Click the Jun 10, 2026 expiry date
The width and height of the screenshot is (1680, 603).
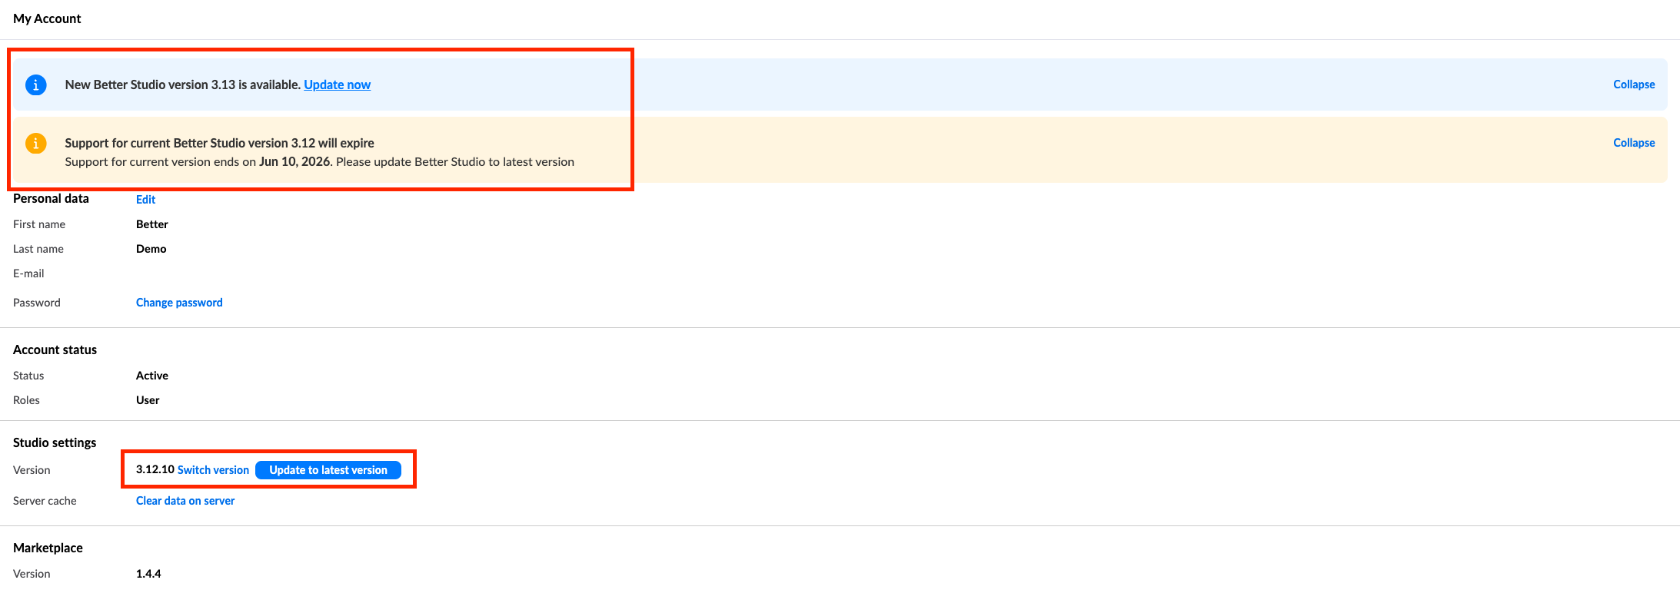[x=294, y=162]
